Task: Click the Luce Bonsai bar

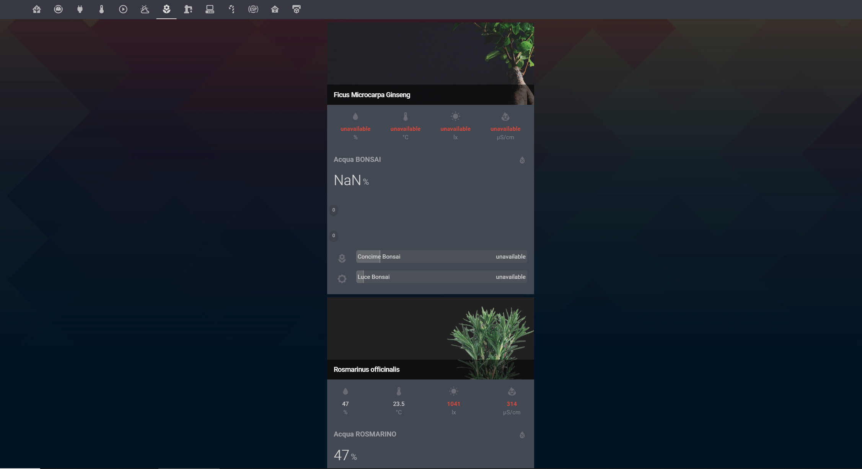Action: click(442, 277)
